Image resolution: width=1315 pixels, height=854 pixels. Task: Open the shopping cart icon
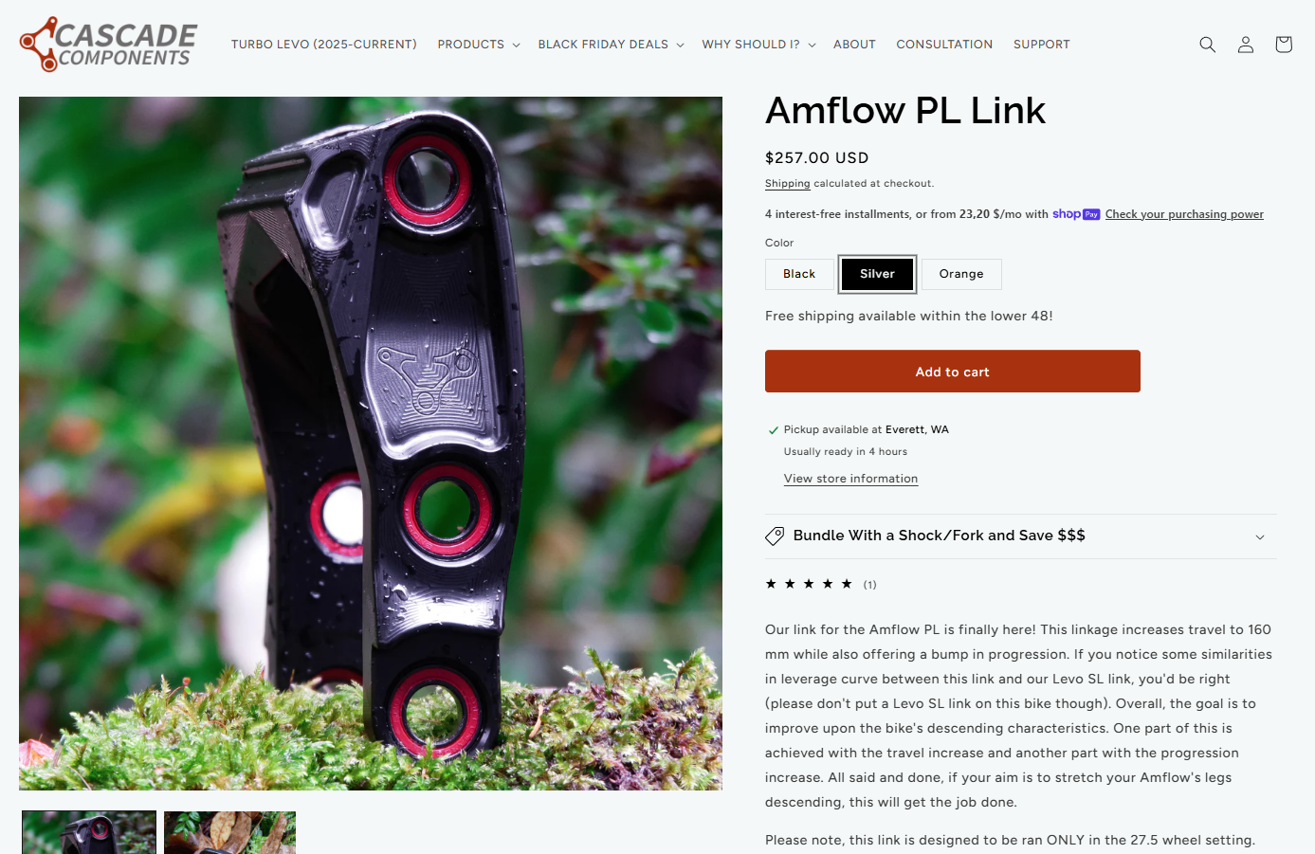coord(1284,45)
